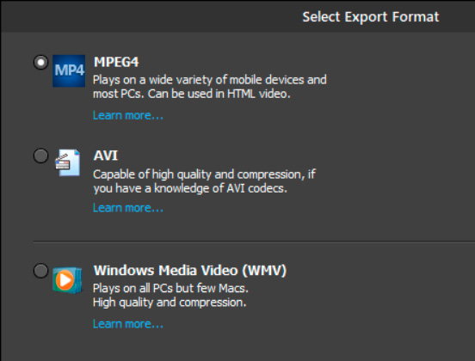This screenshot has height=361, width=475.
Task: Click the blue MP4 format icon
Action: pos(69,70)
